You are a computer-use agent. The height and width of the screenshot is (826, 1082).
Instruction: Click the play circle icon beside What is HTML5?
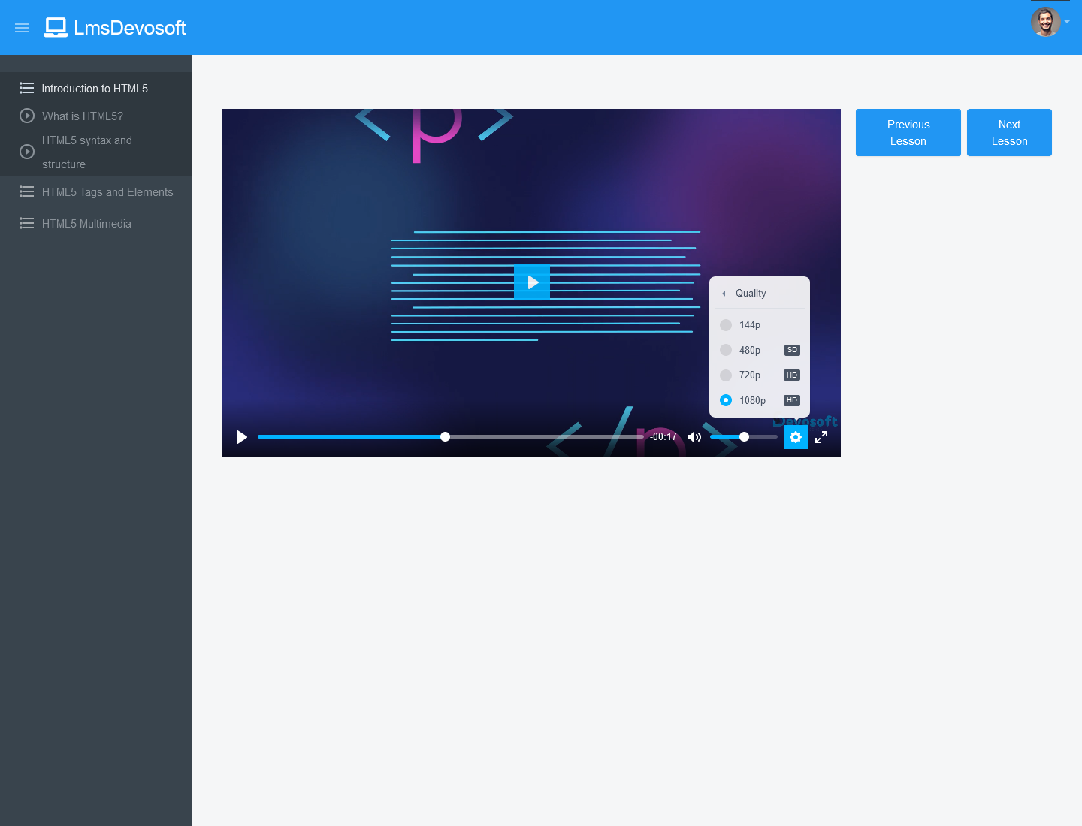coord(27,116)
